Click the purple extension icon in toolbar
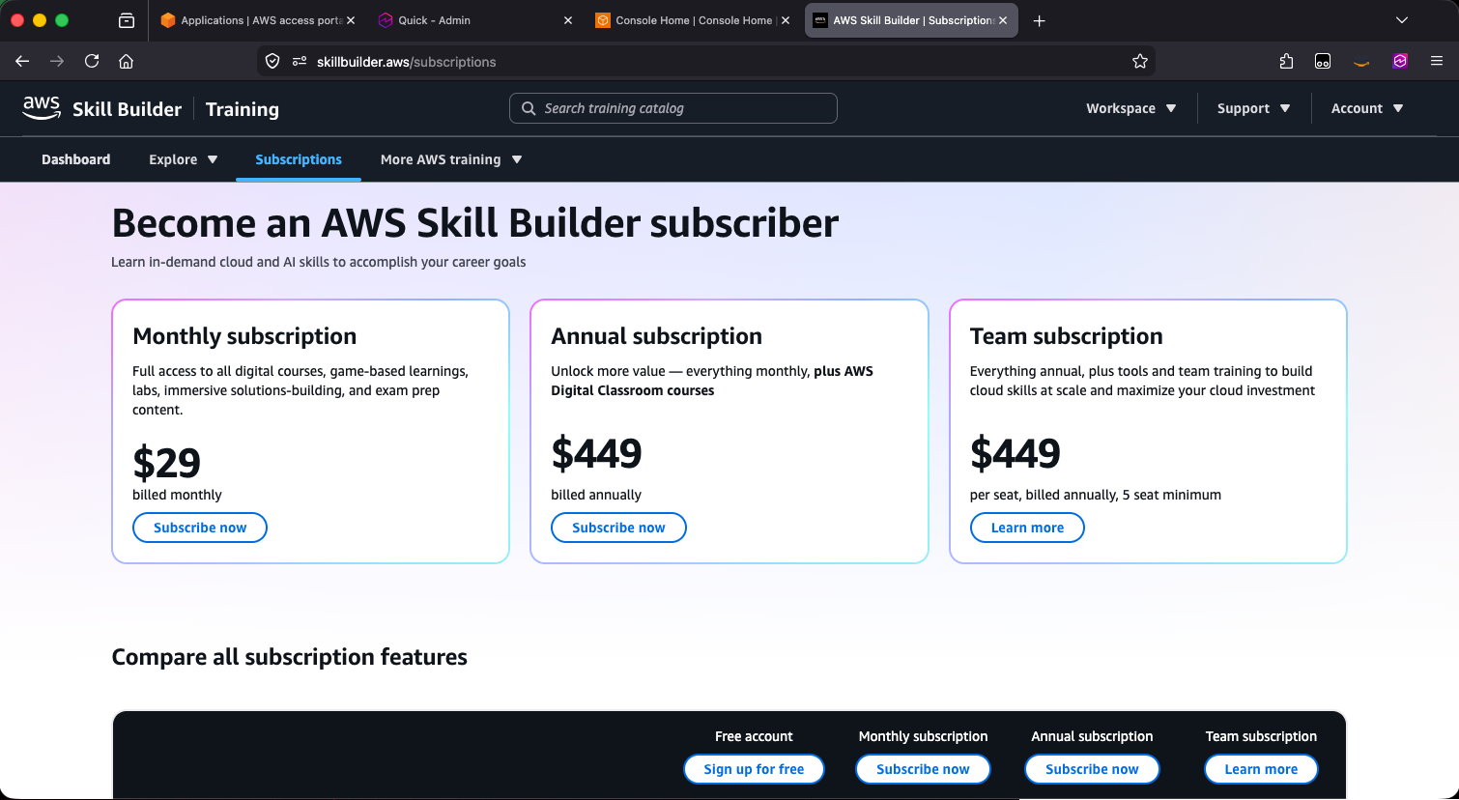The height and width of the screenshot is (800, 1459). coord(1400,61)
